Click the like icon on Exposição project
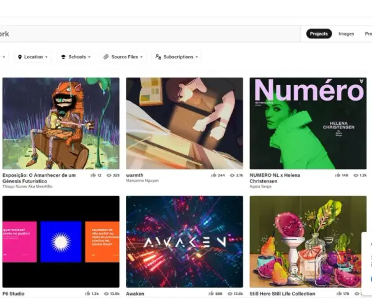The image size is (372, 298). pos(93,175)
